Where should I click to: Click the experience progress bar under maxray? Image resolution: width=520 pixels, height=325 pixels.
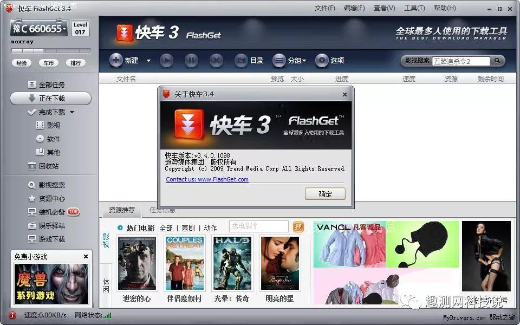51,51
